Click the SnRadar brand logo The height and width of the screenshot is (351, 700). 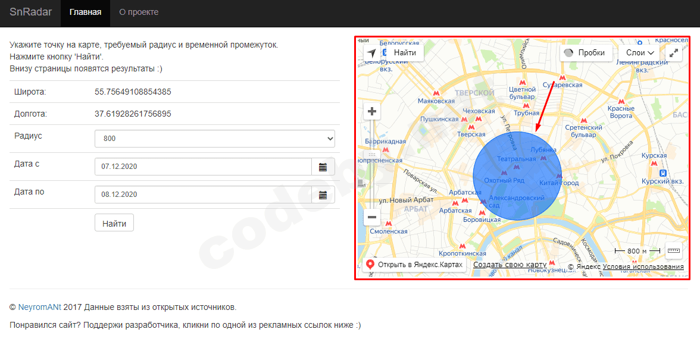(x=31, y=12)
